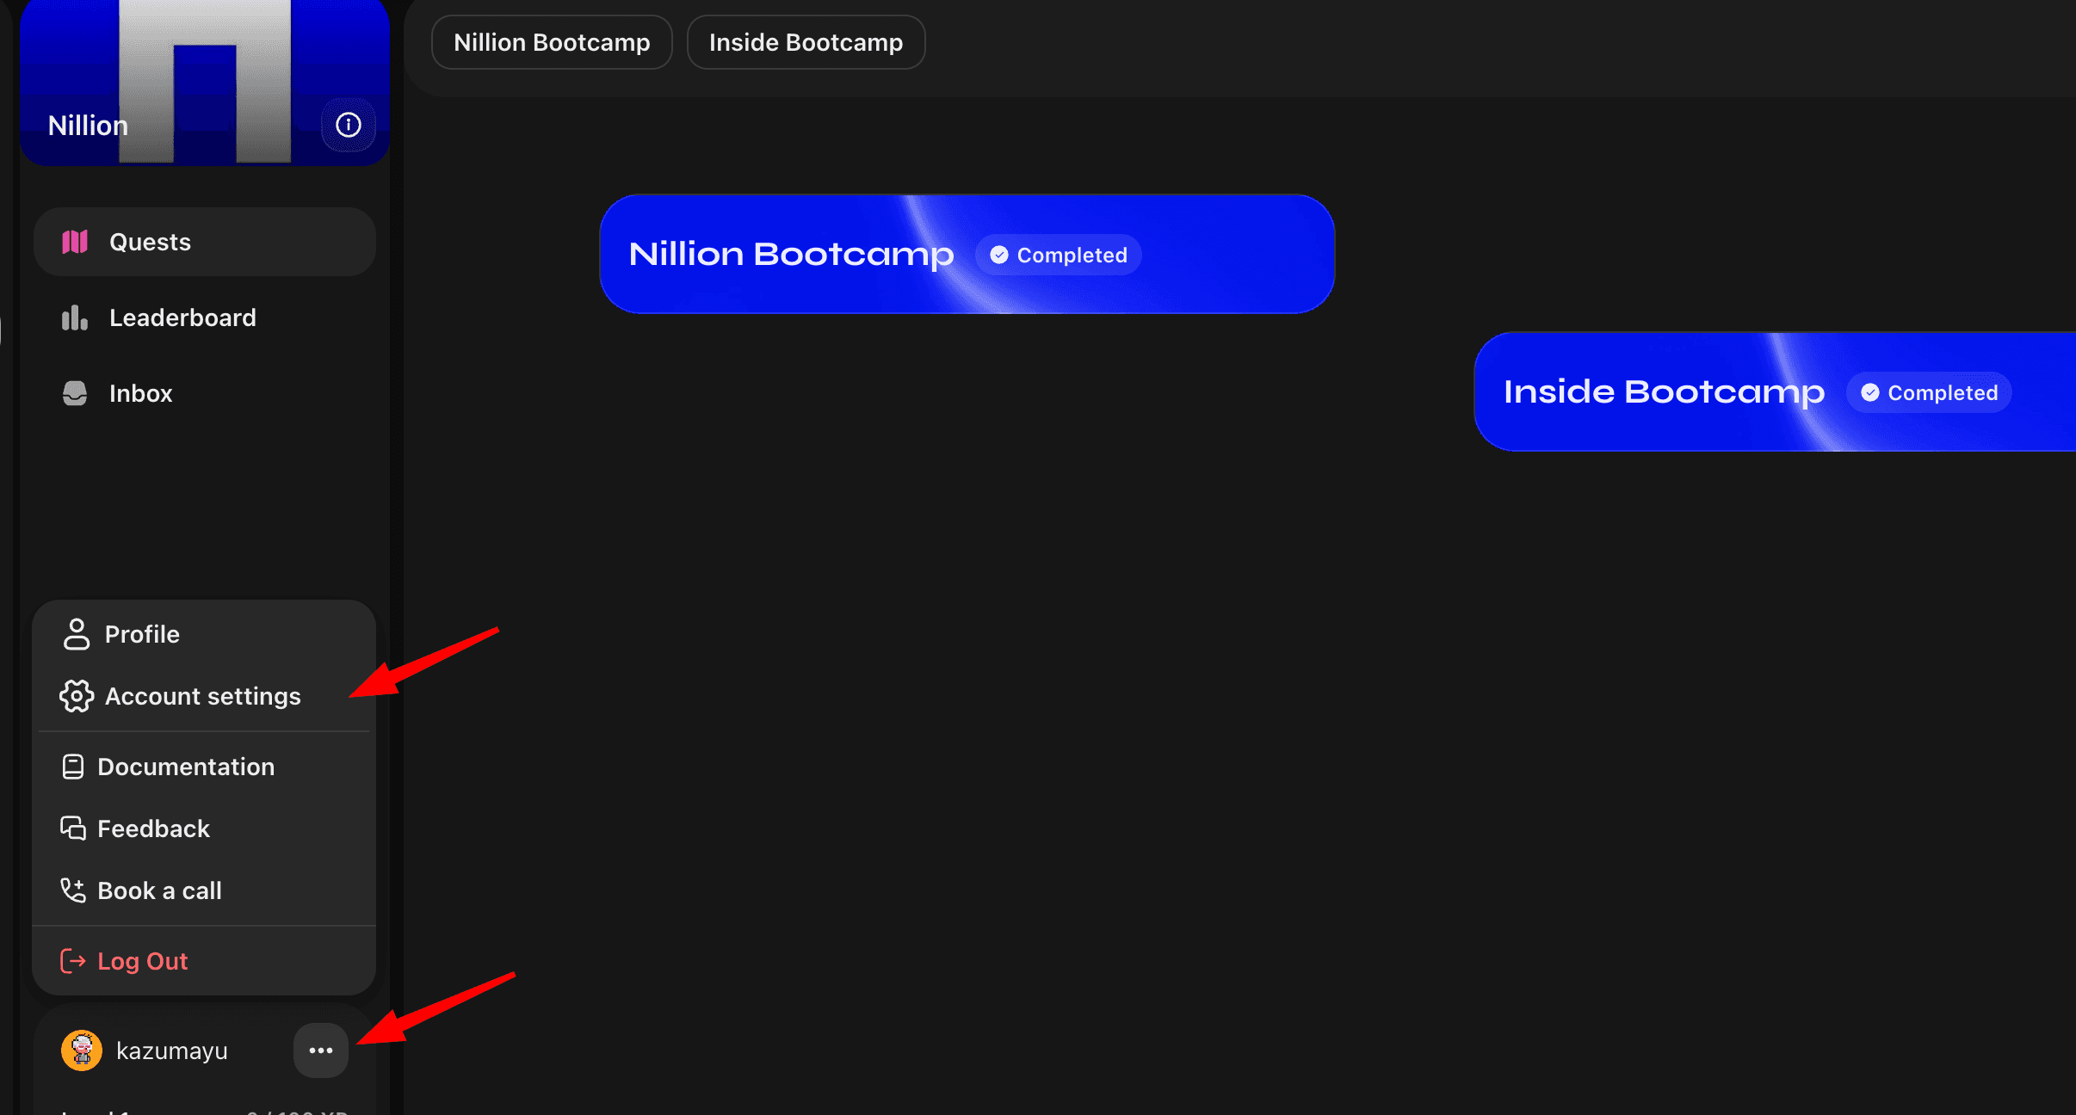Click the Feedback chat bubbles icon
The height and width of the screenshot is (1115, 2076).
tap(73, 829)
